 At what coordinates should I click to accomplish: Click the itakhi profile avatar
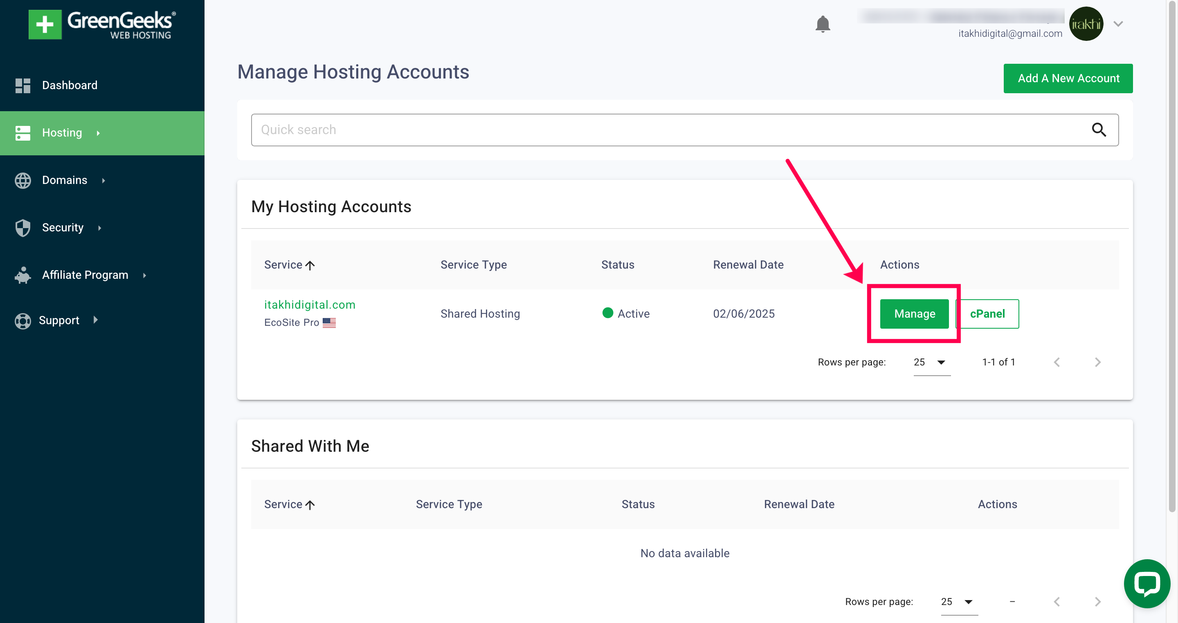pyautogui.click(x=1086, y=24)
